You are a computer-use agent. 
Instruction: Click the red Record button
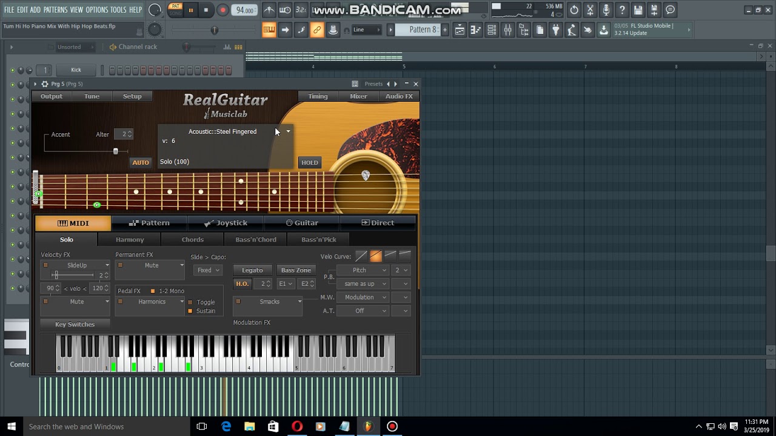[x=222, y=10]
